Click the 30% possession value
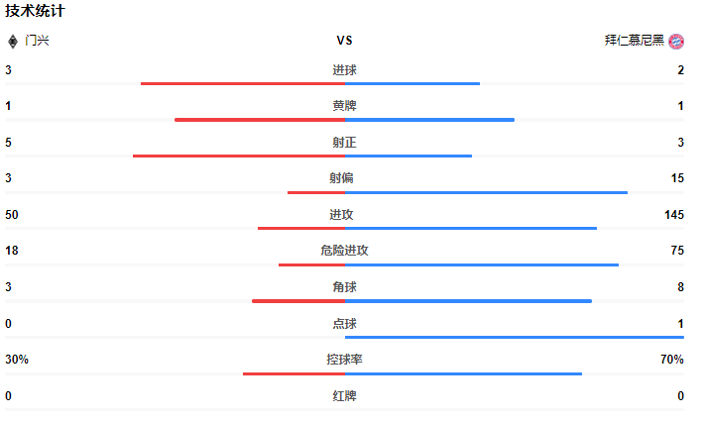This screenshot has width=706, height=421. pos(17,360)
